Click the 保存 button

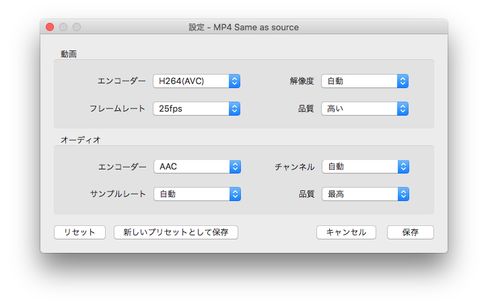(411, 233)
